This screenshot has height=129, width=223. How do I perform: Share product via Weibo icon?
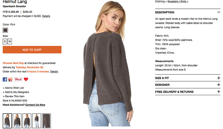point(10,79)
